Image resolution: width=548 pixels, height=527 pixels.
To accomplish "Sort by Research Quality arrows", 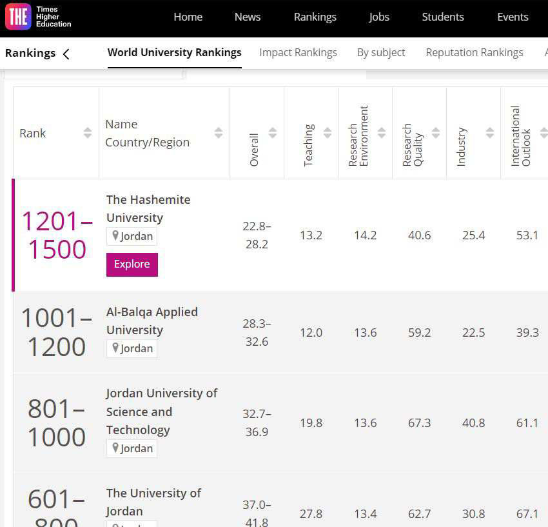I will 435,133.
